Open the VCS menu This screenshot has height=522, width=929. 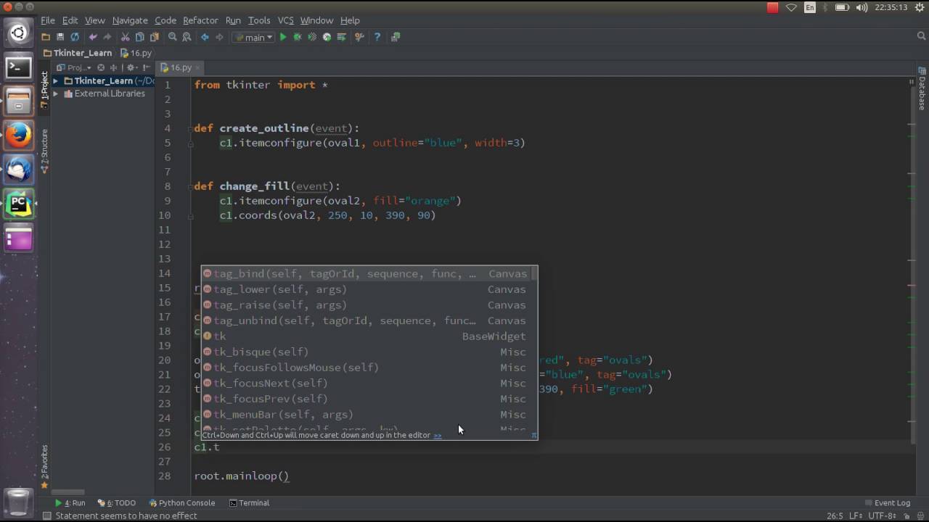point(285,20)
